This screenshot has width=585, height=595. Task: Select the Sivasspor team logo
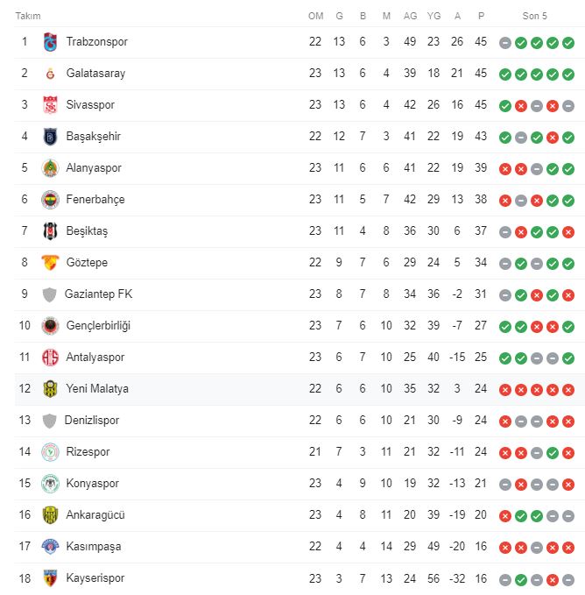(x=49, y=105)
